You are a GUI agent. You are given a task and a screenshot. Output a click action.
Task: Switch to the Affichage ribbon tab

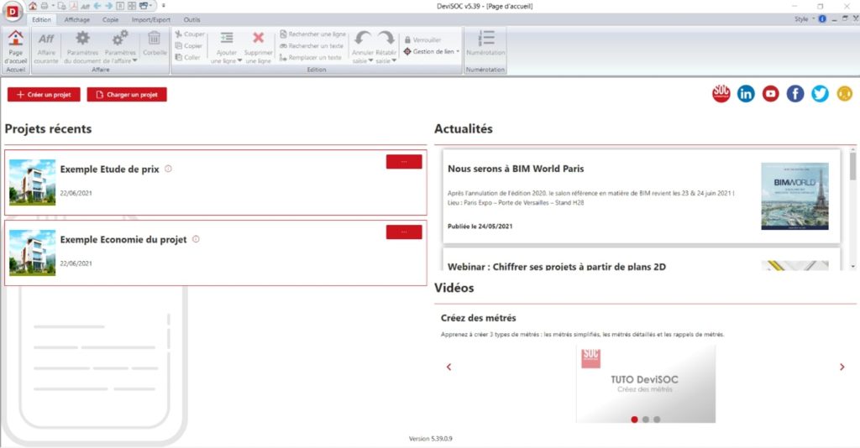tap(76, 19)
